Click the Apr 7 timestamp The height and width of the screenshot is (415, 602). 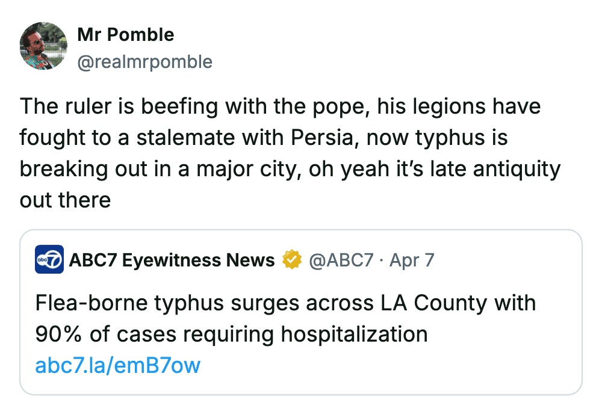point(412,260)
